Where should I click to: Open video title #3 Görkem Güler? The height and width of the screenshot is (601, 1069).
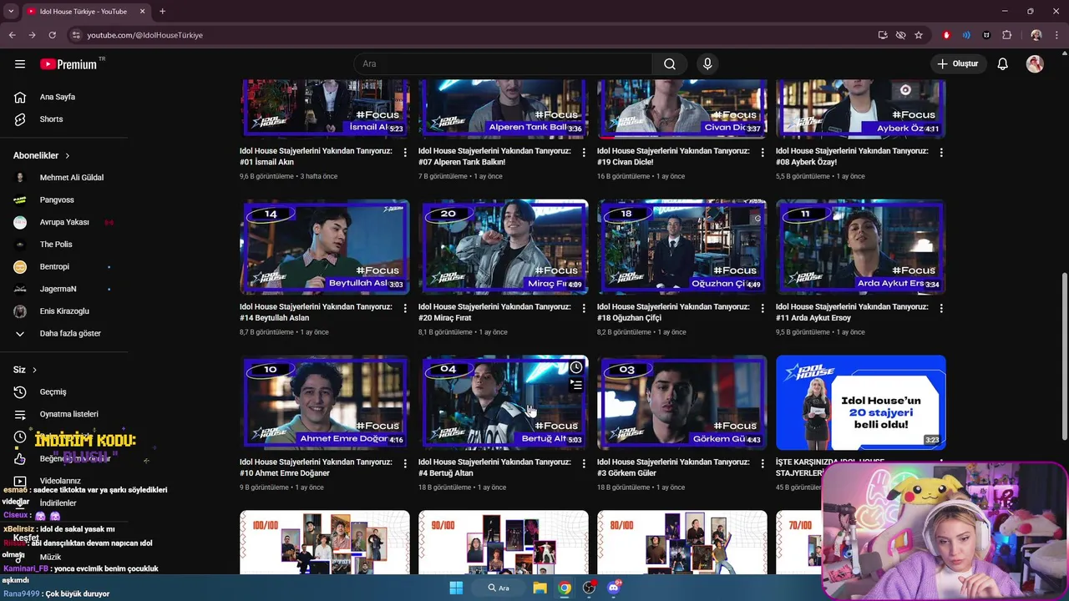[x=673, y=467]
